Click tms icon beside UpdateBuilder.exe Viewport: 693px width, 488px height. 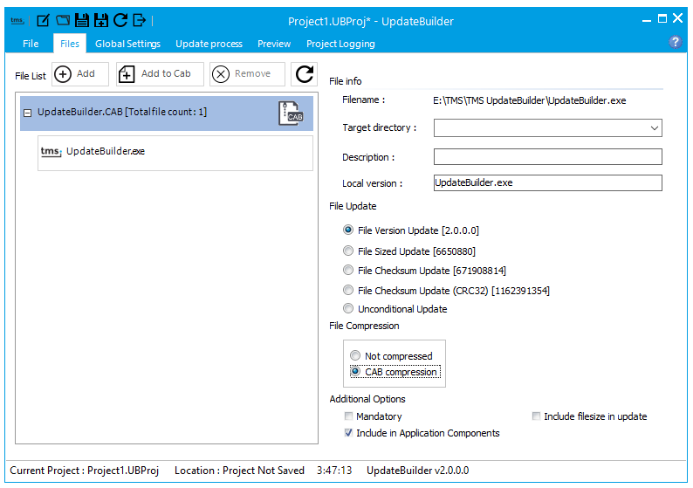pos(51,152)
